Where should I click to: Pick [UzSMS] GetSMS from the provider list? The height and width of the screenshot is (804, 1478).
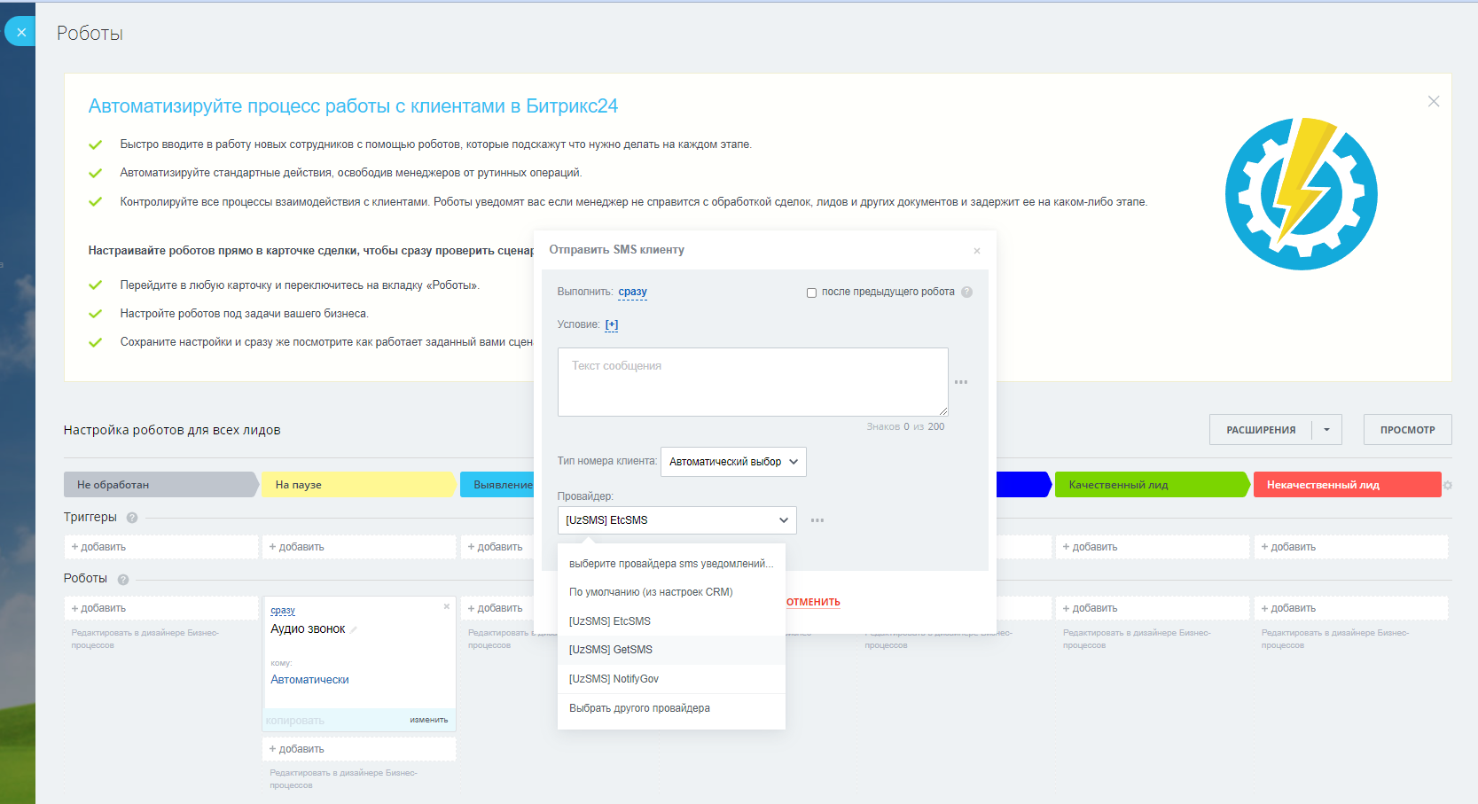tap(671, 650)
